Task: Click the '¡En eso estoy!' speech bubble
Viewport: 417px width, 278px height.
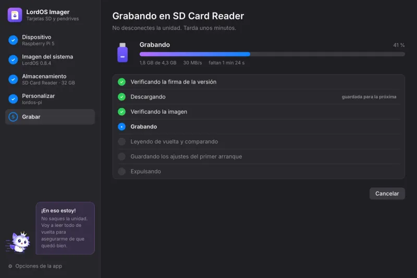Action: tap(65, 228)
